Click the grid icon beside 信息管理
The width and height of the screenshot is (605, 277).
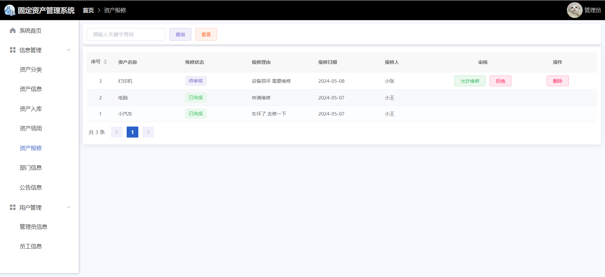click(13, 50)
